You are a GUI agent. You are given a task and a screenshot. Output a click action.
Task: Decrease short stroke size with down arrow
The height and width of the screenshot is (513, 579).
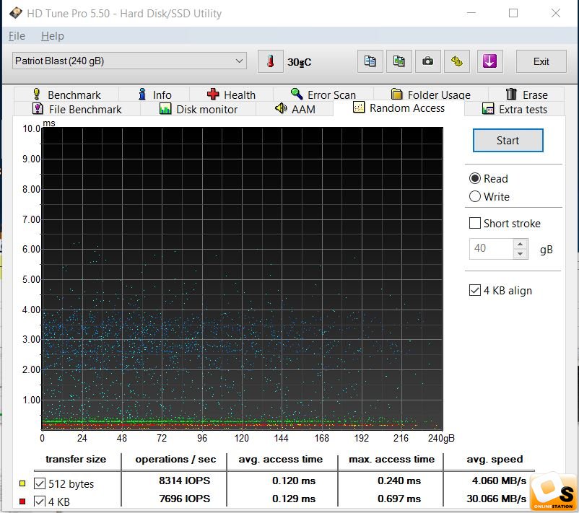[521, 253]
